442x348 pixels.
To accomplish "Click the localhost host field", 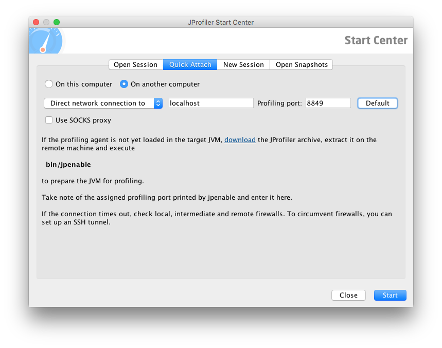I will point(211,103).
